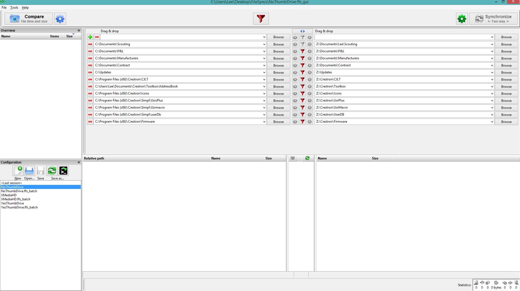Screen dimensions: 520x291
Task: Browse for left folder of AddressBook pair
Action: (278, 87)
